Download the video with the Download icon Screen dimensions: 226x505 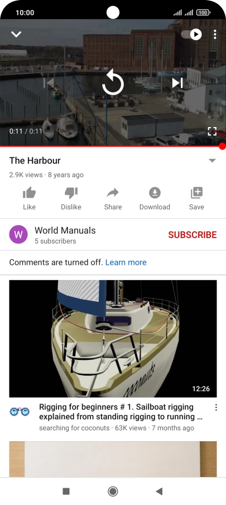coord(155,193)
